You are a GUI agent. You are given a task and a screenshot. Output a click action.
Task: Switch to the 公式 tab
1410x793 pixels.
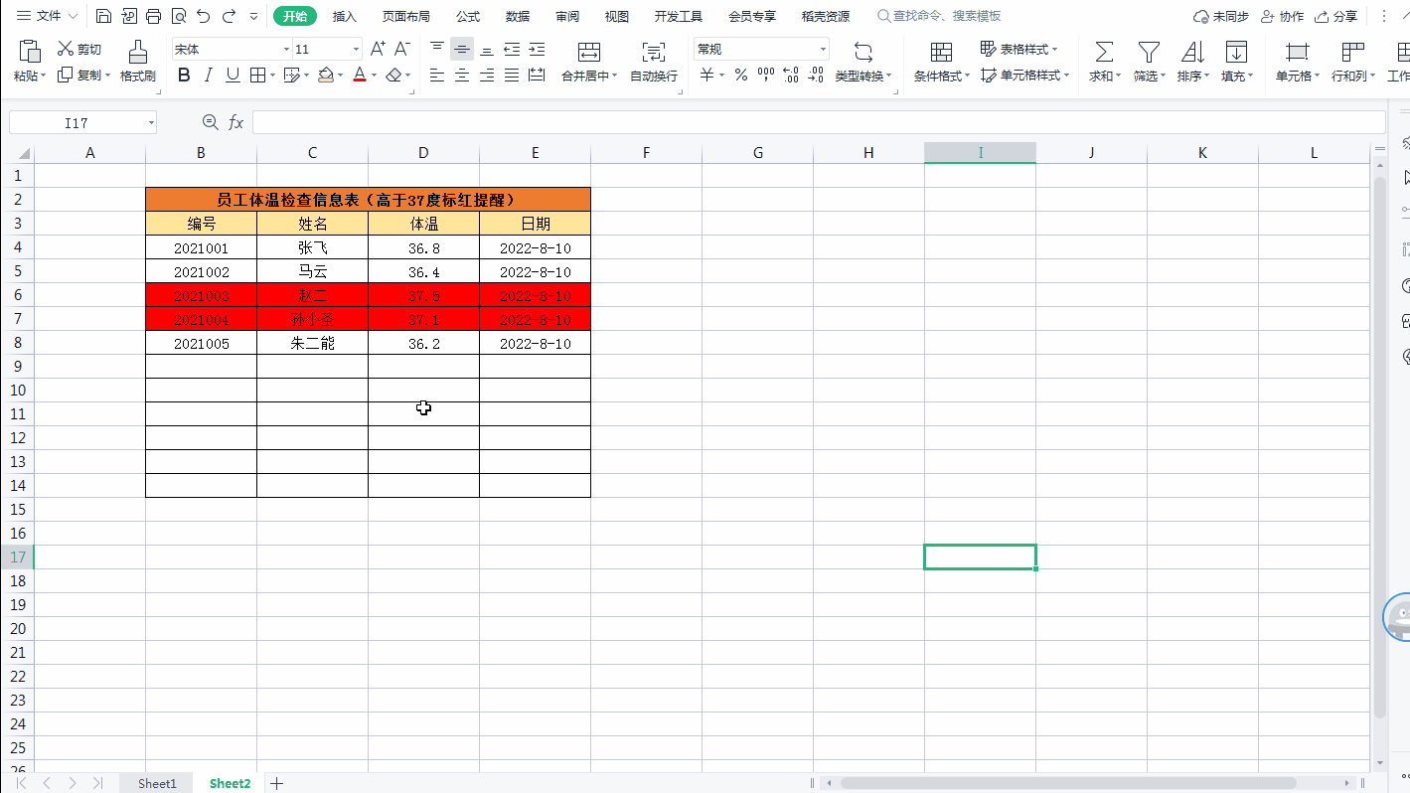click(x=468, y=16)
